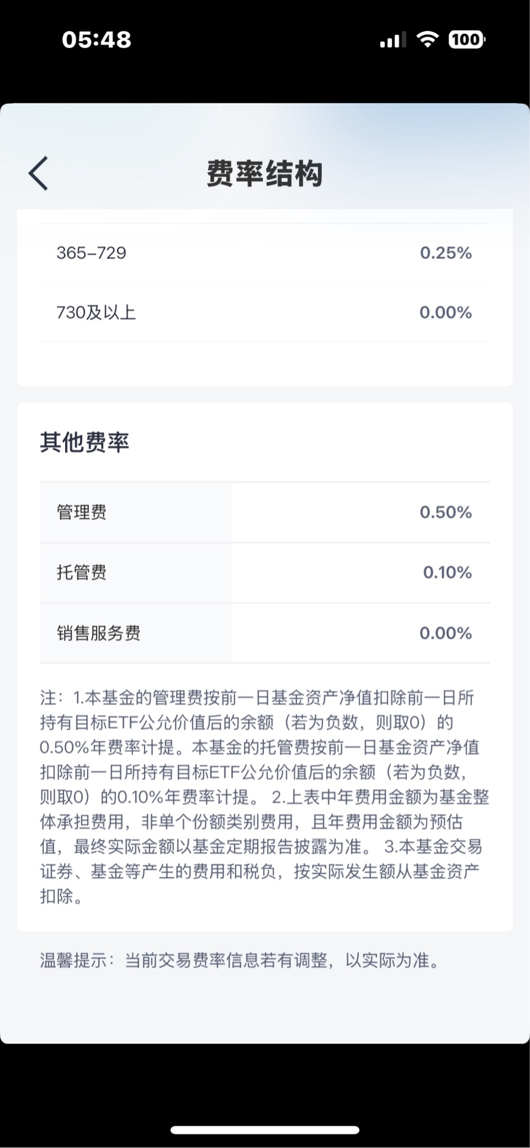Select the 365-729 holding period row
This screenshot has height=1148, width=530.
(265, 253)
